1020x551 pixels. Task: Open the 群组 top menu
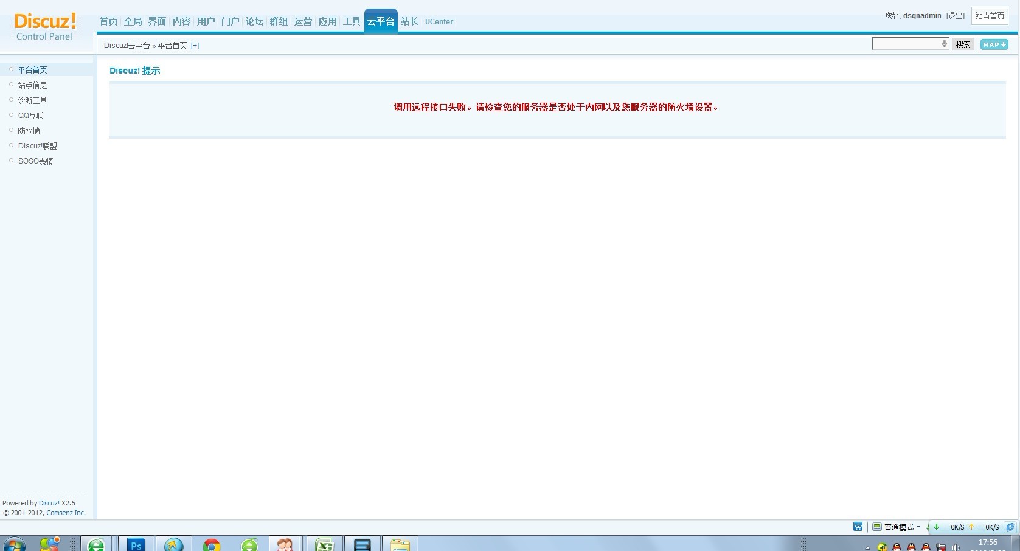point(279,21)
